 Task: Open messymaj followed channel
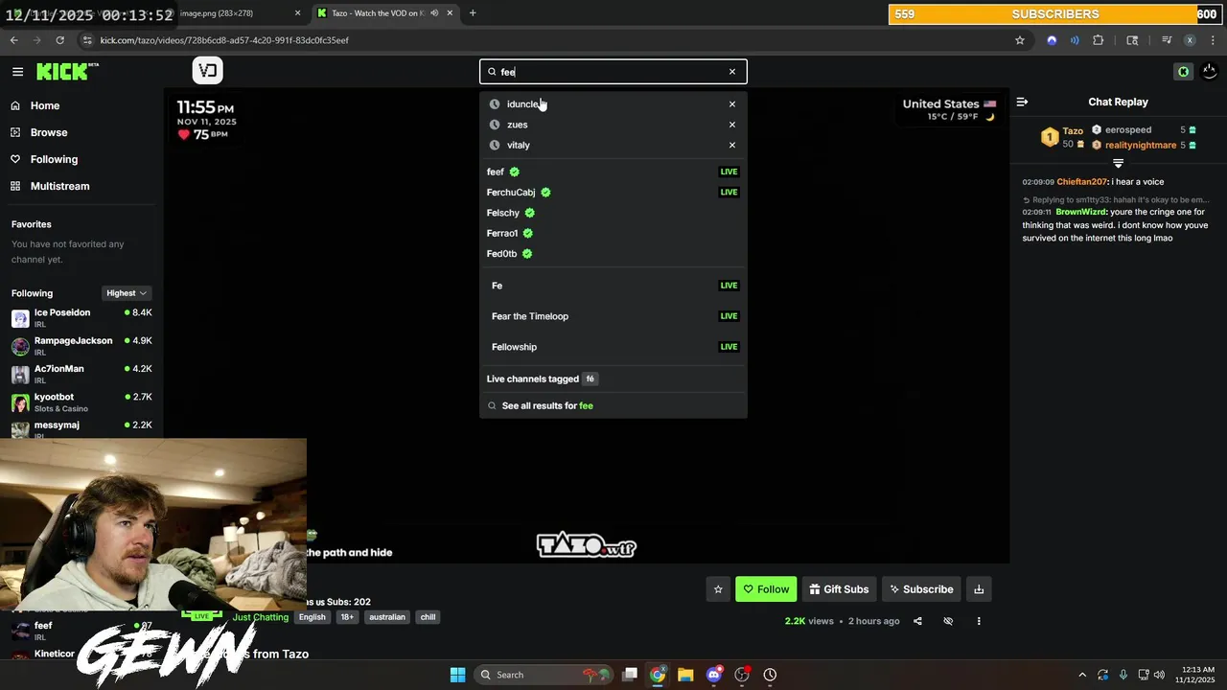(x=81, y=428)
